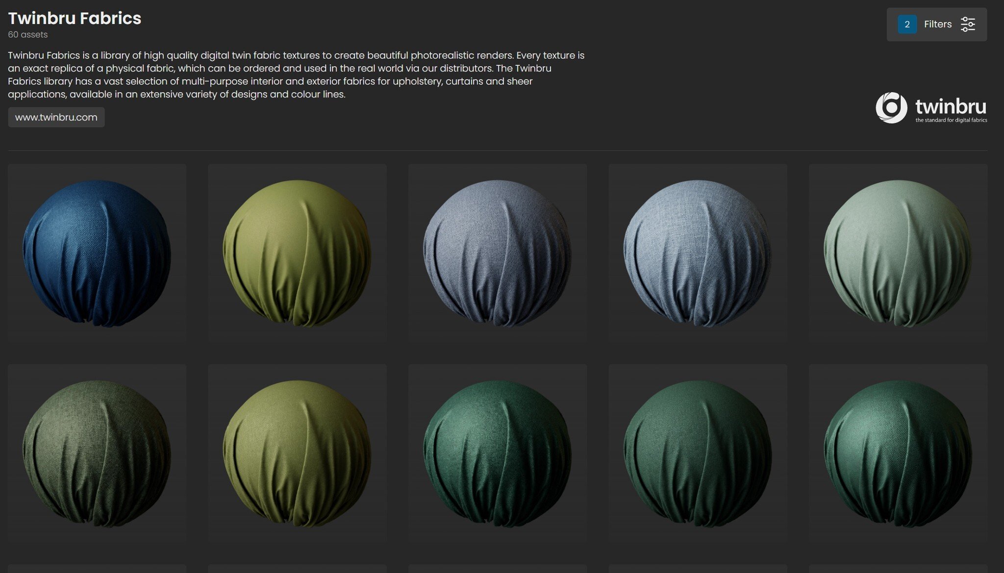This screenshot has width=1004, height=573.
Task: Click the Twinbru Fabrics heading
Action: [75, 18]
